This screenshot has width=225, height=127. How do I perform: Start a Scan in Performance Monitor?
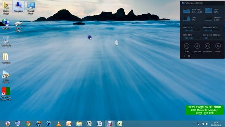(187, 46)
